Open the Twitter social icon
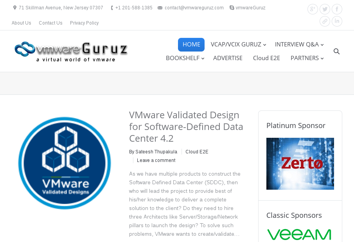This screenshot has height=242, width=354. point(325,9)
